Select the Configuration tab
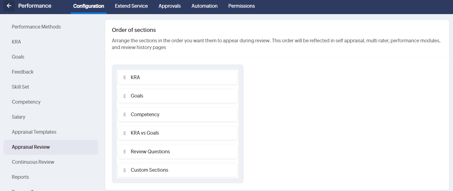 [89, 6]
